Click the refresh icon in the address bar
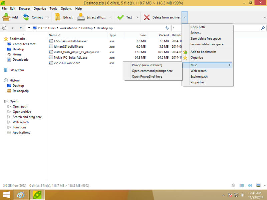The height and width of the screenshot is (200, 267). (167, 28)
